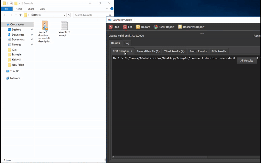Open the Quick Access Toolbar customize dropdown
This screenshot has width=261, height=163.
[x=20, y=3]
